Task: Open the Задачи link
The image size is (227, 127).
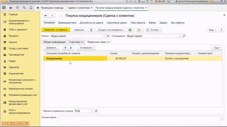Action: click(163, 23)
